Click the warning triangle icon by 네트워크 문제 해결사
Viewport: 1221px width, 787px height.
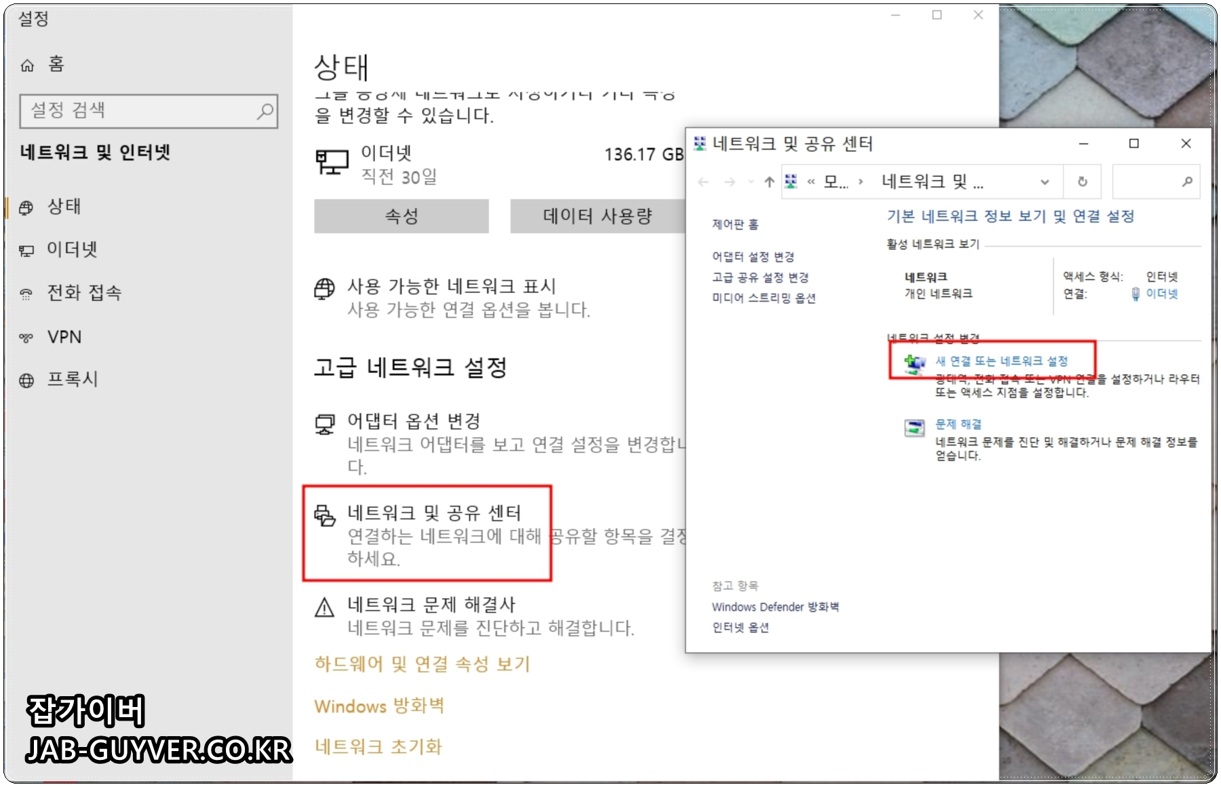(x=325, y=607)
